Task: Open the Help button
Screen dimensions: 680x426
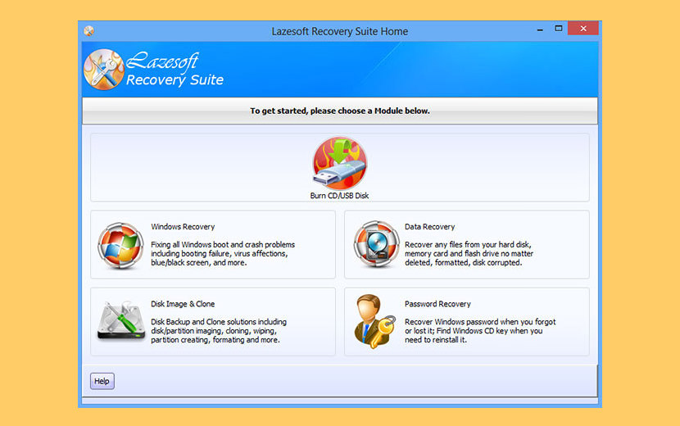Action: coord(102,381)
